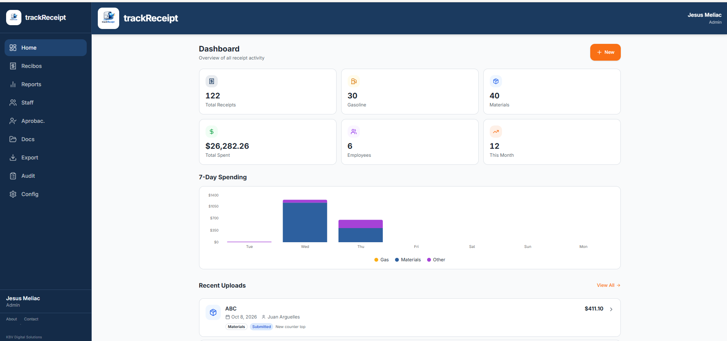Click the orange New button
This screenshot has height=341, width=727.
point(605,52)
